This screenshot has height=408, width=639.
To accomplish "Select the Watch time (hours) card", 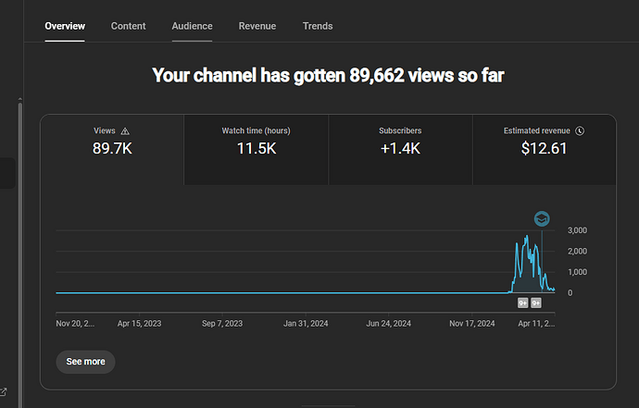I will (x=256, y=149).
